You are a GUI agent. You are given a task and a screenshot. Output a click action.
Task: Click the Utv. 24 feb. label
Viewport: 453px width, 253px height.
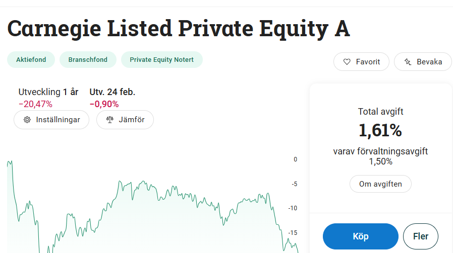click(x=112, y=92)
